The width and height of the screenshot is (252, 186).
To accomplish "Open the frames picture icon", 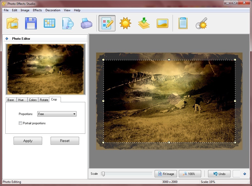I will point(162,23).
